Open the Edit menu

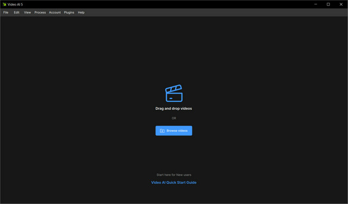tap(17, 13)
